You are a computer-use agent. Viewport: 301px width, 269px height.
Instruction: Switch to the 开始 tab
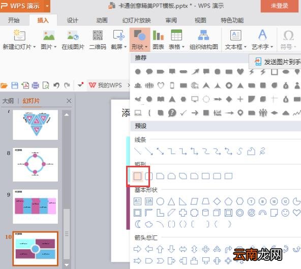pos(14,20)
